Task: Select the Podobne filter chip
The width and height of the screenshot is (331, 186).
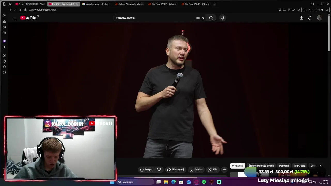Action: [x=284, y=166]
